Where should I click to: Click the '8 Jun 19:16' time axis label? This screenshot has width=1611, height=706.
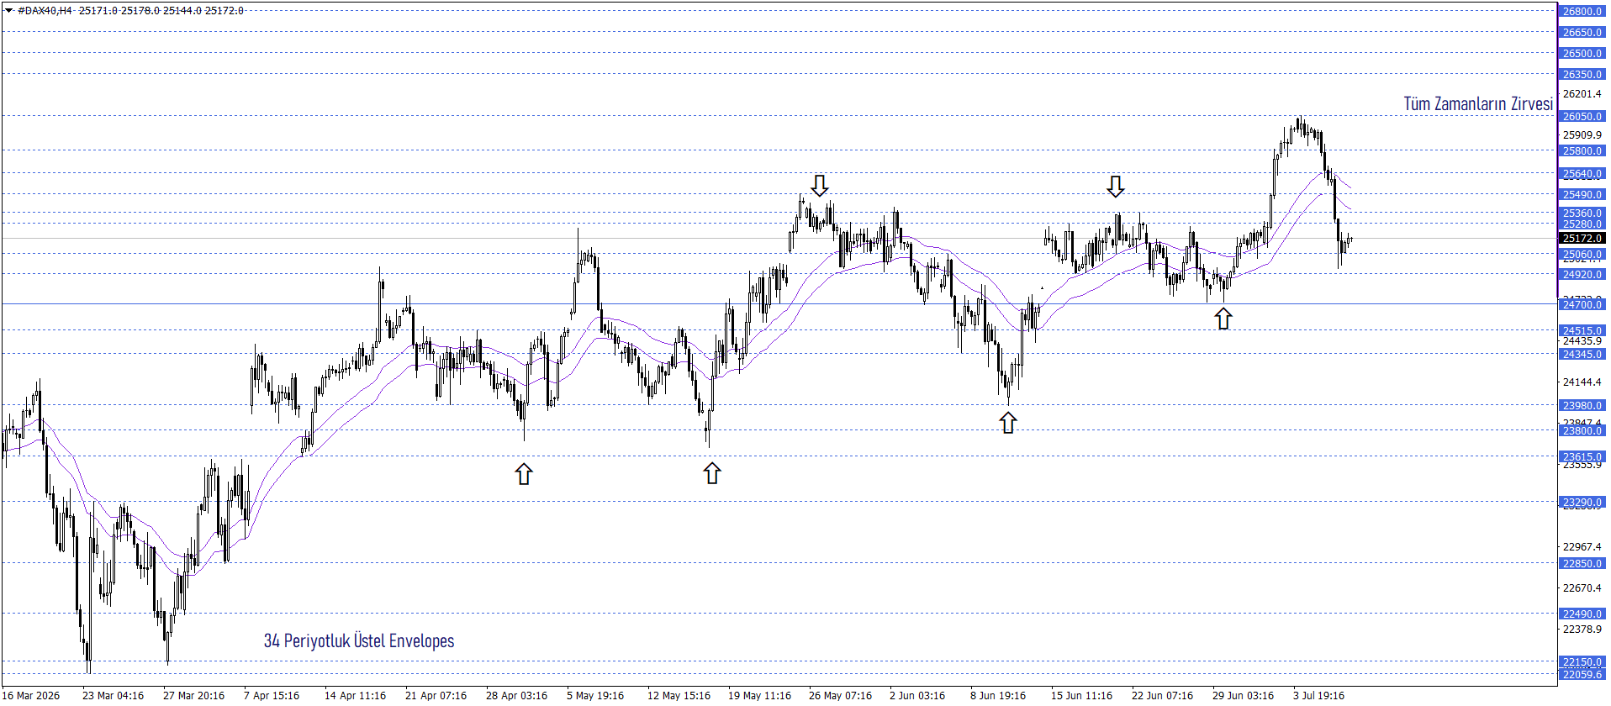pos(998,696)
